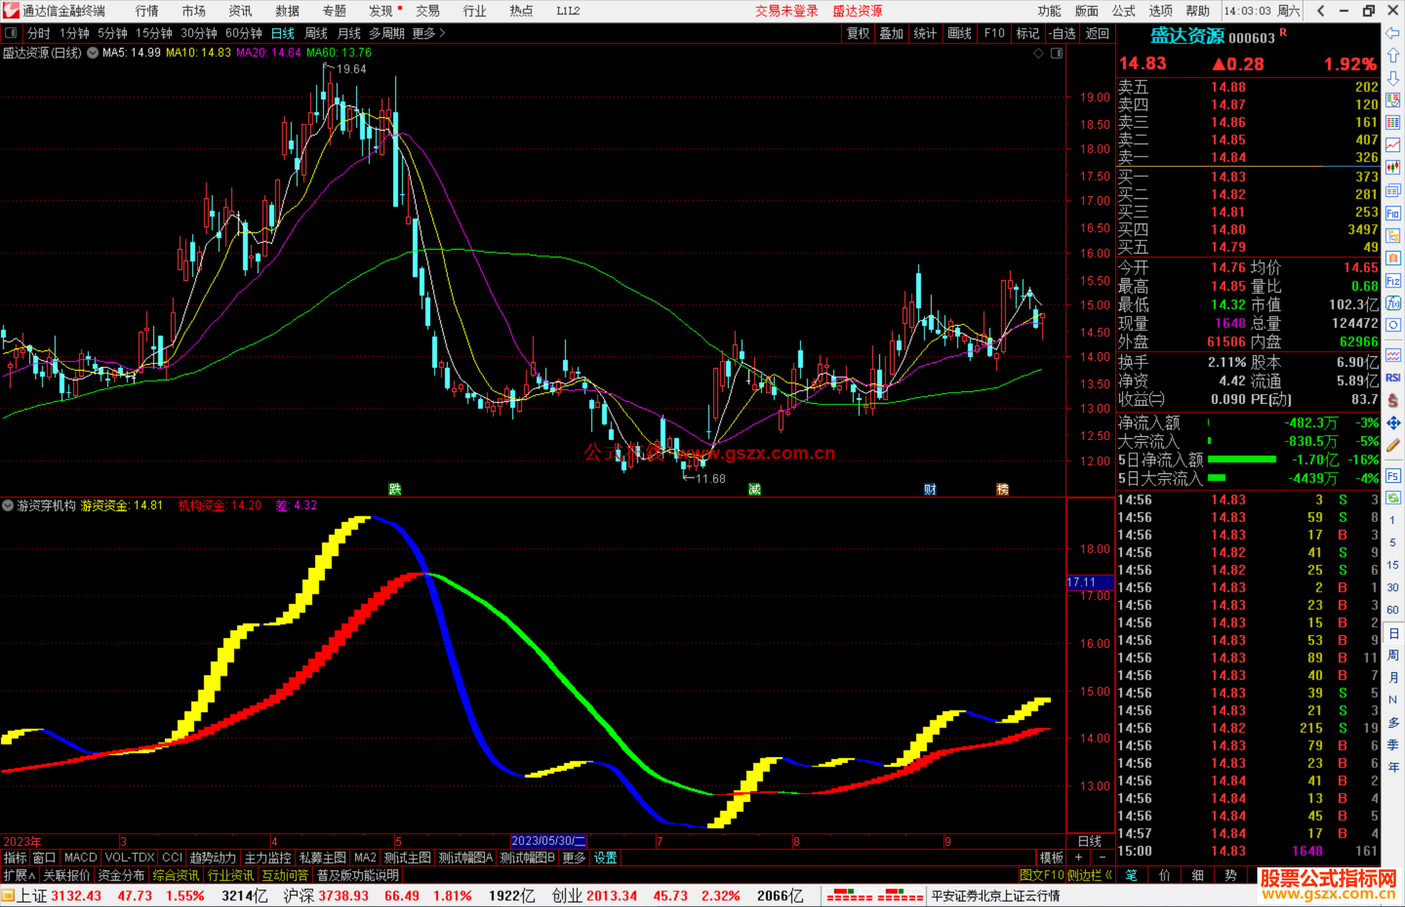Open the 公式 menu
Screen dimensions: 1405x907
coord(1123,10)
